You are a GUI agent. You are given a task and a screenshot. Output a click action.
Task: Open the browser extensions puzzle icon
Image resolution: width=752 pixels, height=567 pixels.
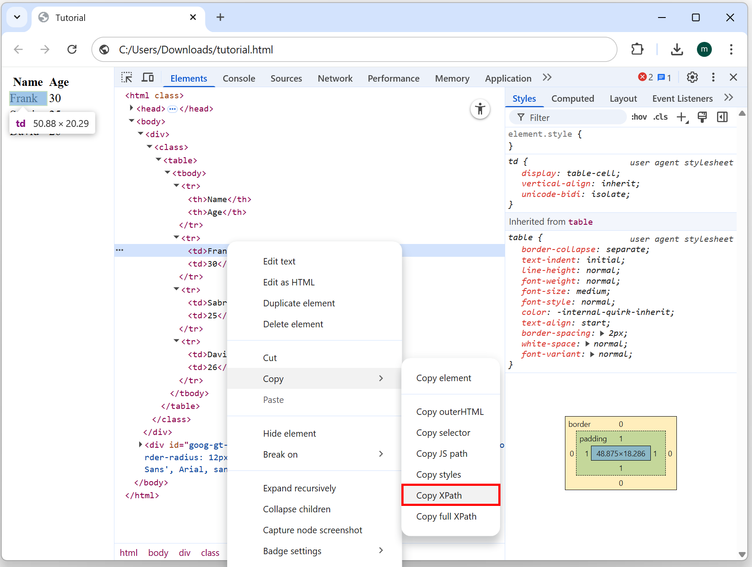(637, 50)
